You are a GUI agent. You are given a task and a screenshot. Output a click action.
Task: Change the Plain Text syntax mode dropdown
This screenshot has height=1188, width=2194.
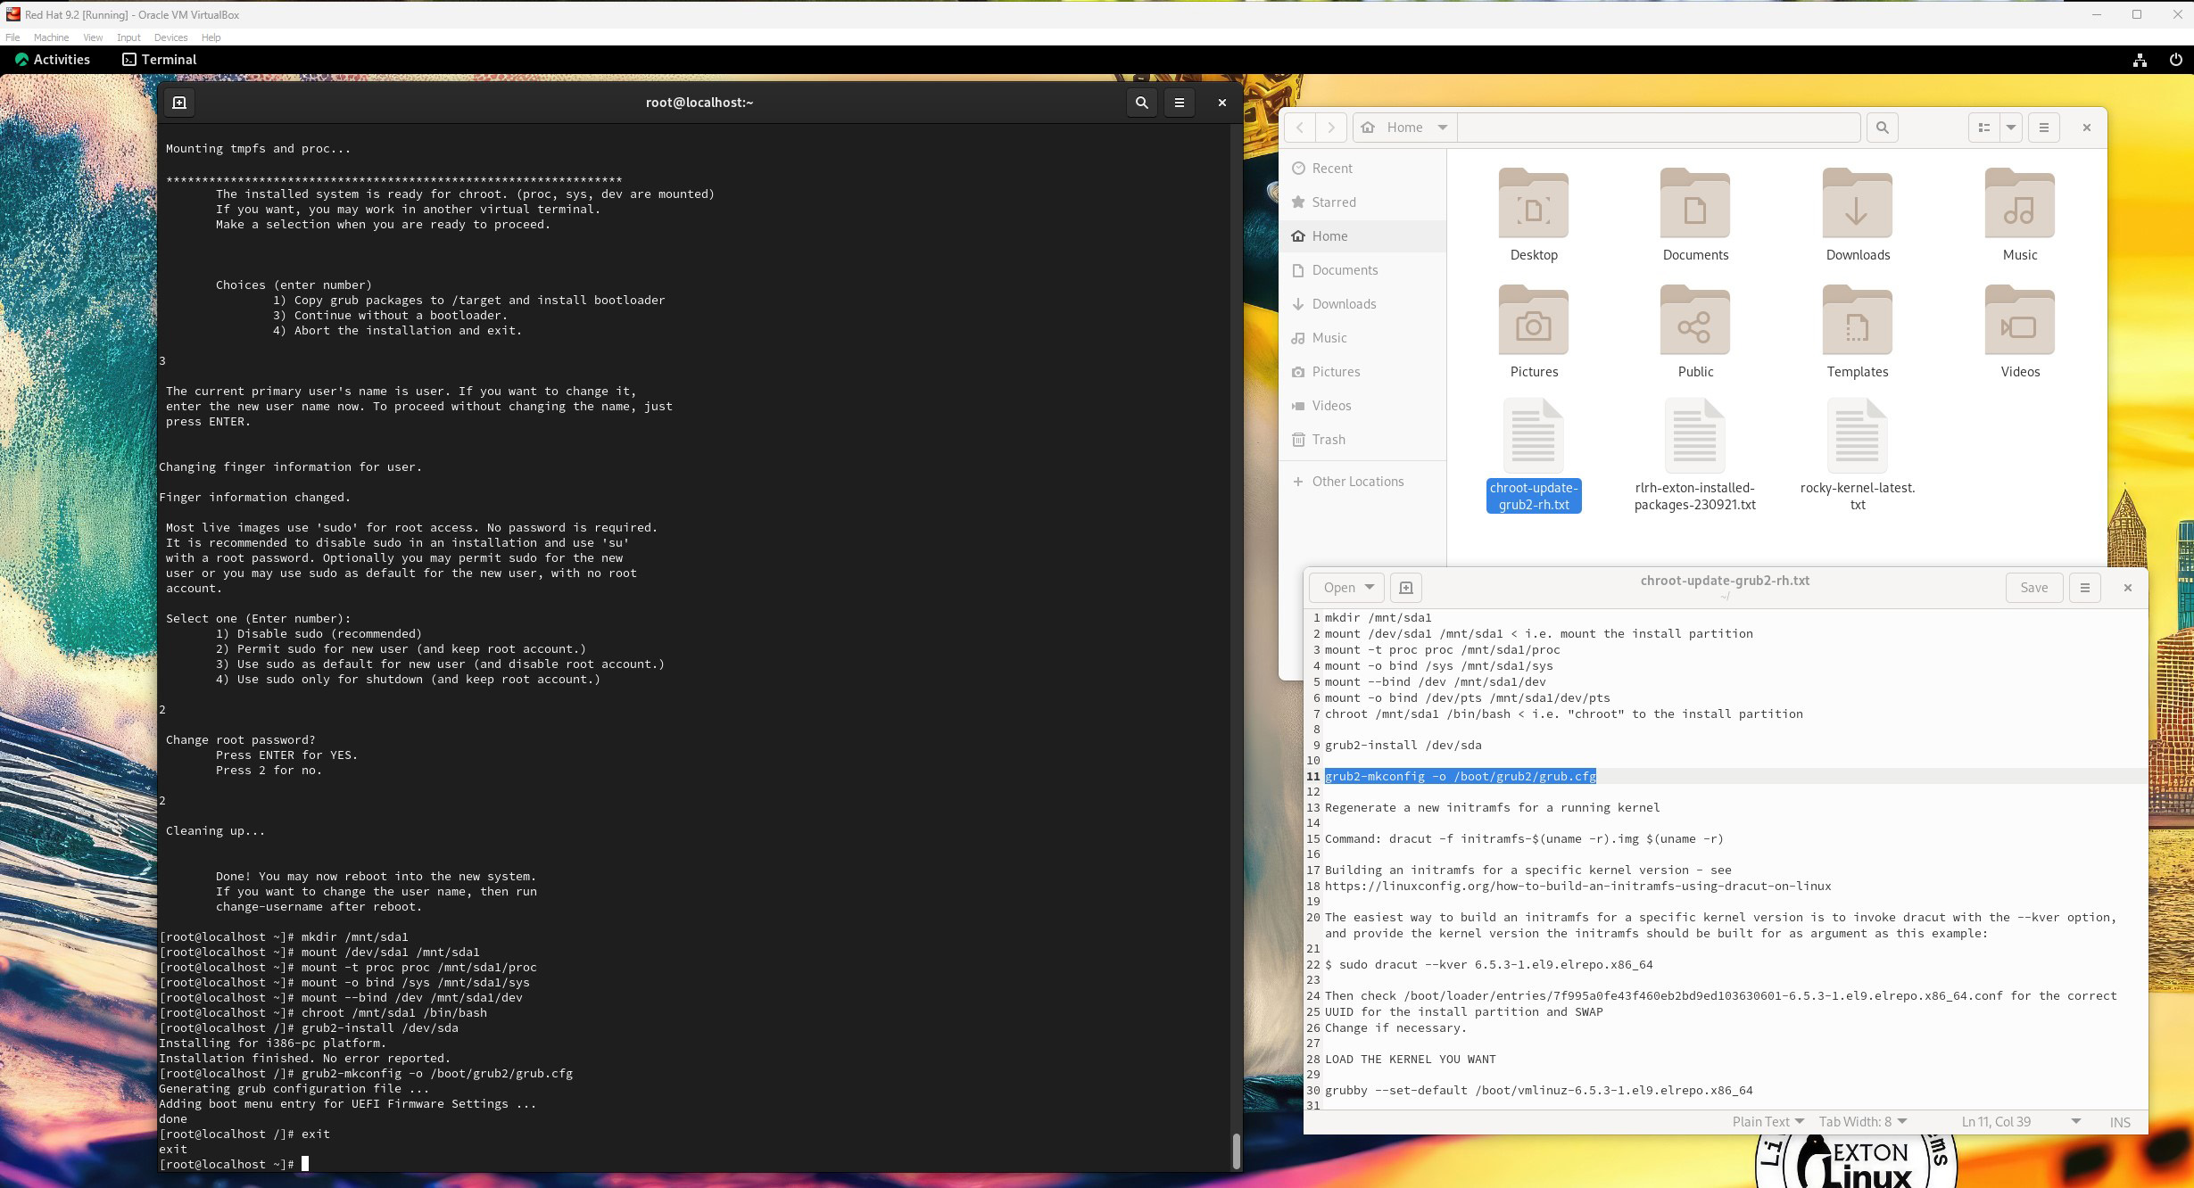click(1768, 1122)
